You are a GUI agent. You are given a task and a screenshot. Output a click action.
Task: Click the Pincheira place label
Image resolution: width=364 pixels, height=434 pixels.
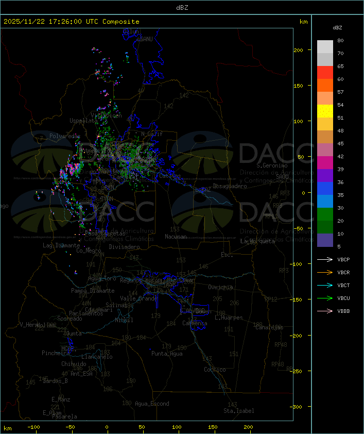pyautogui.click(x=56, y=353)
